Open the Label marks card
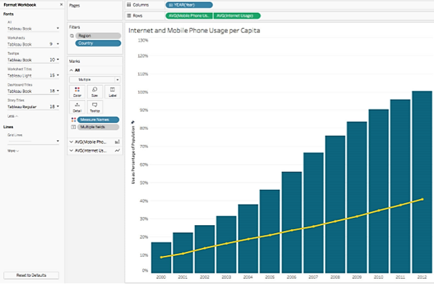Image resolution: width=434 pixels, height=286 pixels. click(x=112, y=92)
